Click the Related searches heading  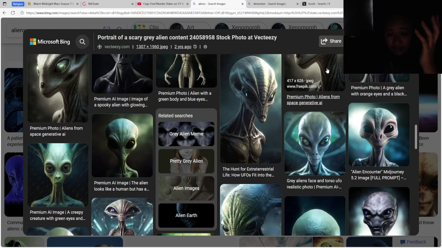[x=175, y=116]
